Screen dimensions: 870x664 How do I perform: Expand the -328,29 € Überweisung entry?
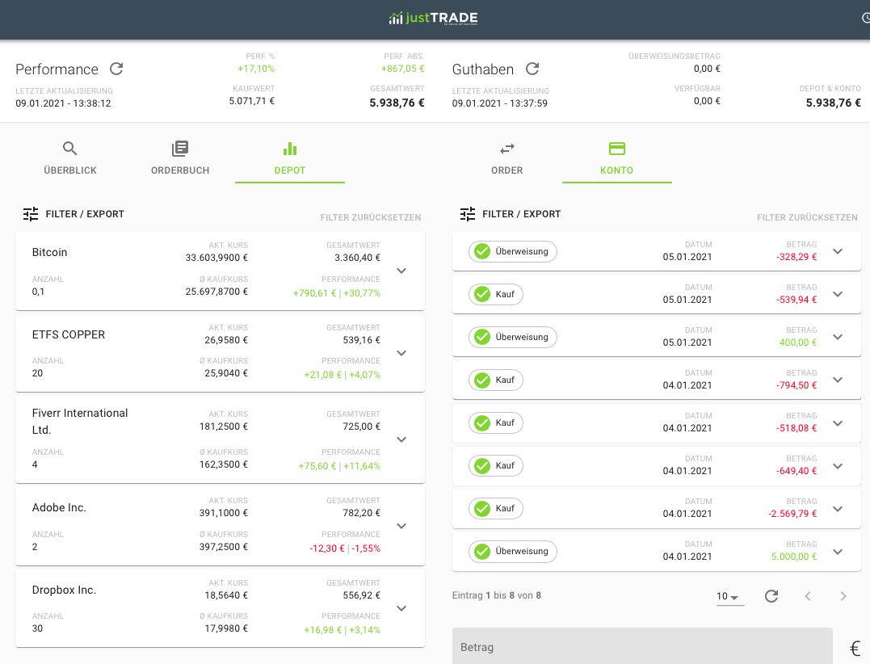(838, 251)
